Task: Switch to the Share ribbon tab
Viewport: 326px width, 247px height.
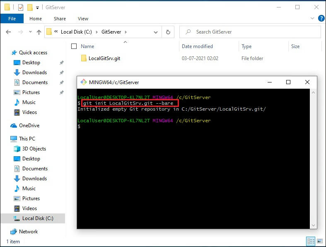Action: [x=60, y=19]
